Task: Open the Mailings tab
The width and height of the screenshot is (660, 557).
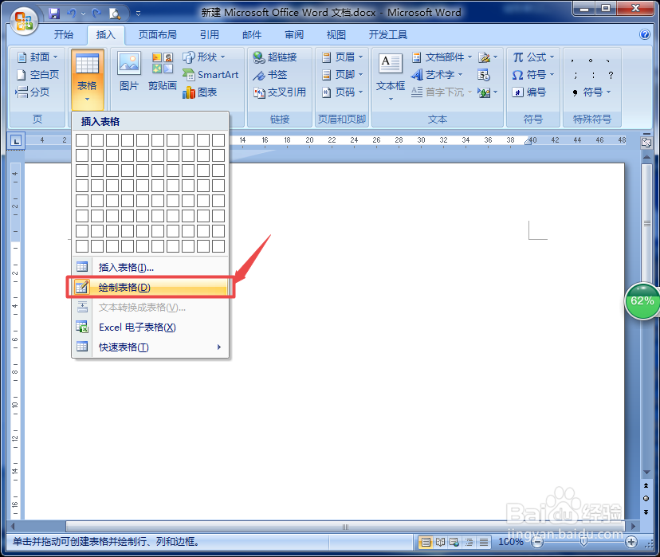Action: coord(252,35)
